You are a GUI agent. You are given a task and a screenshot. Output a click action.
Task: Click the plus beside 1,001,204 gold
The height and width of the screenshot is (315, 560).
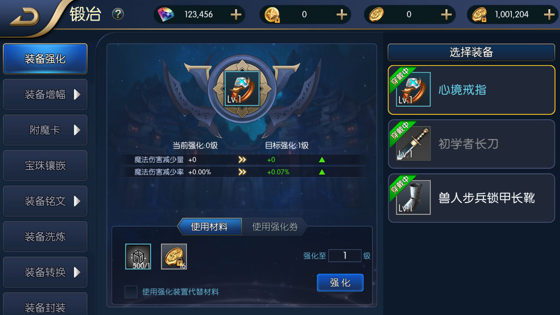(549, 14)
